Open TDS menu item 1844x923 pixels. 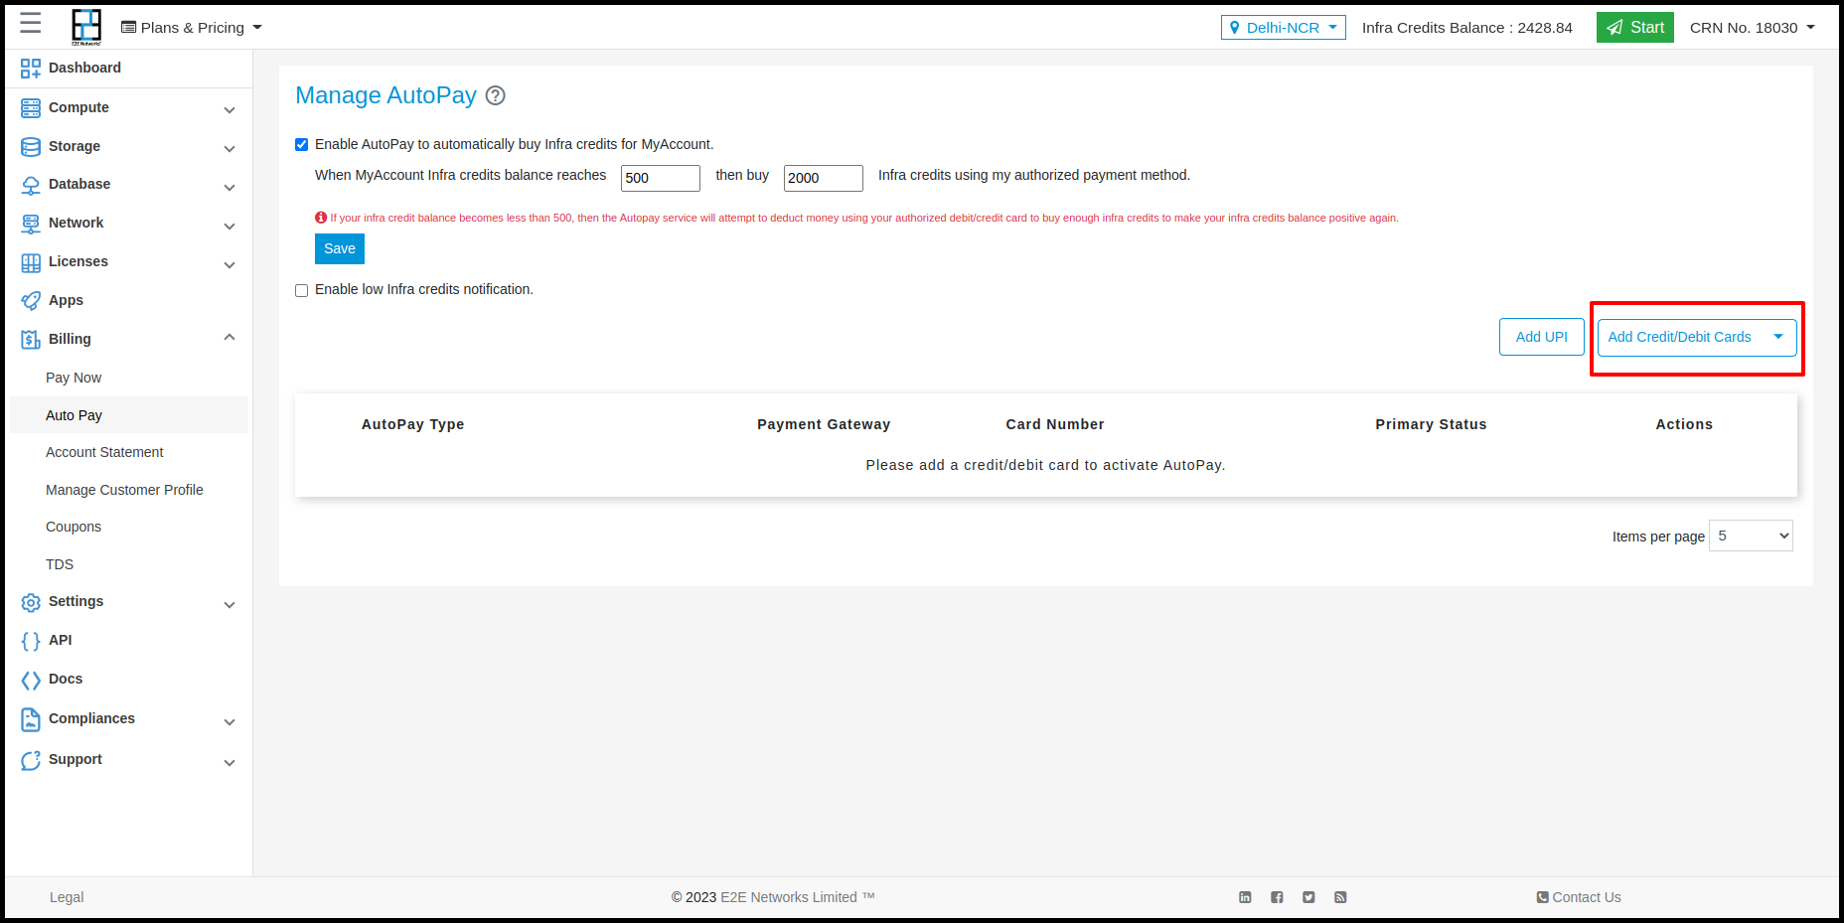(x=60, y=564)
